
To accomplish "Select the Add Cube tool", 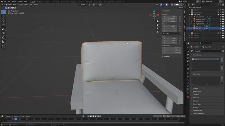I will pos(3,47).
